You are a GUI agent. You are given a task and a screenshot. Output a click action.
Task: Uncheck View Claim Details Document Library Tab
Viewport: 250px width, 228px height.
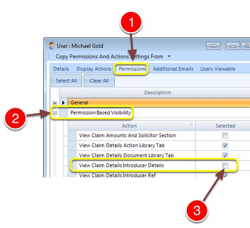click(x=225, y=155)
